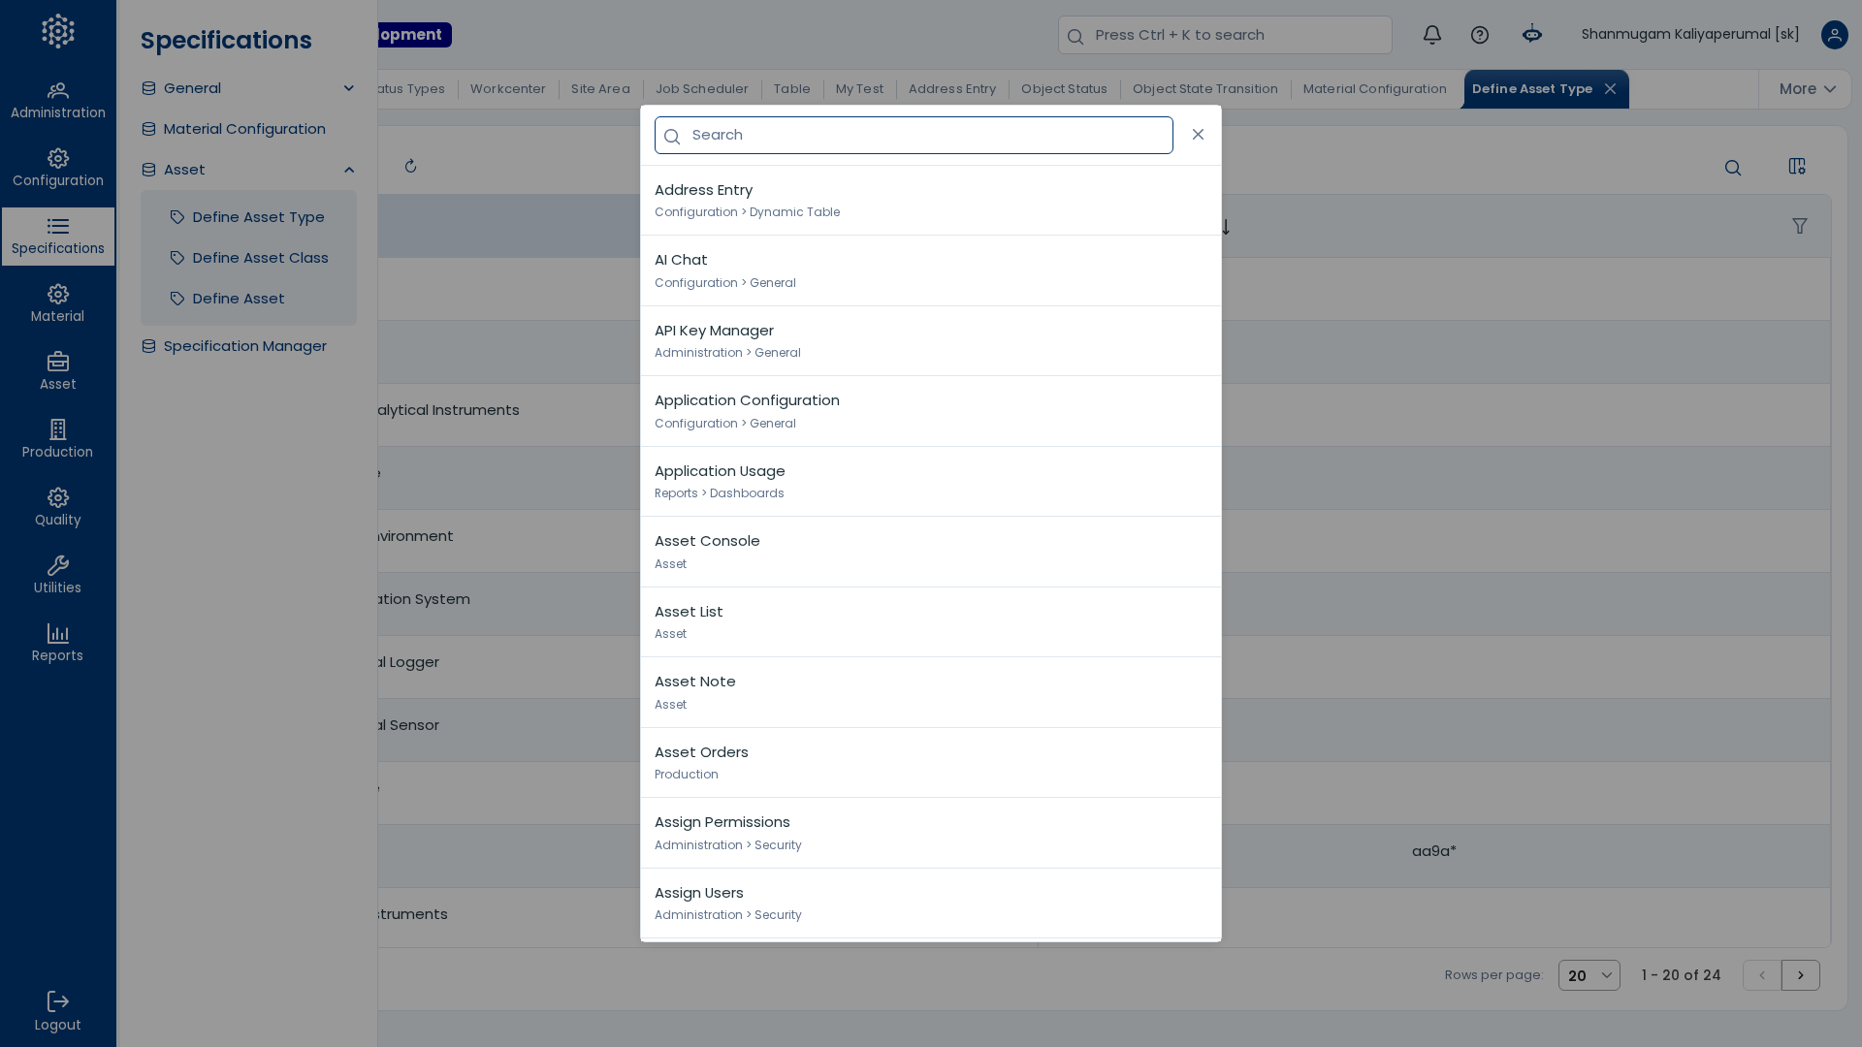Open the Material module in sidebar

tap(58, 304)
